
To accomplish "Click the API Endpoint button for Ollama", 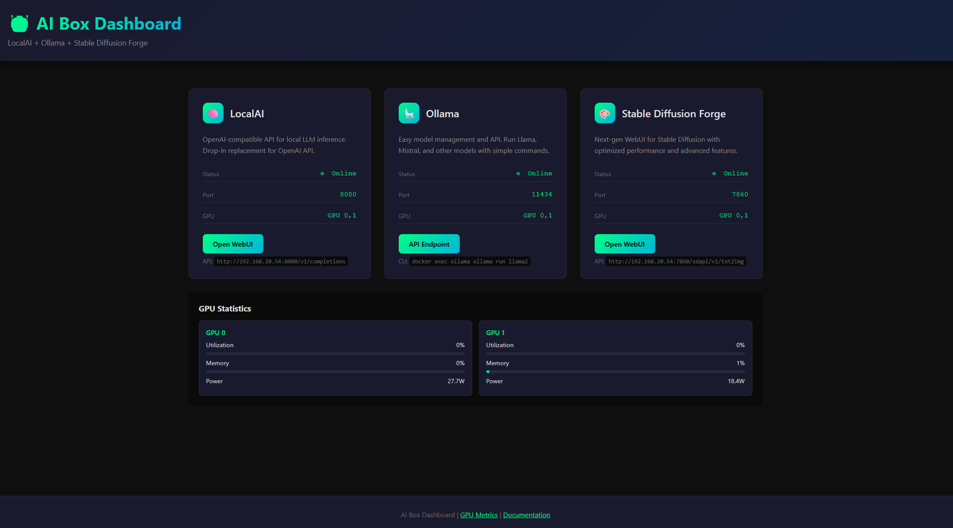I will point(429,244).
